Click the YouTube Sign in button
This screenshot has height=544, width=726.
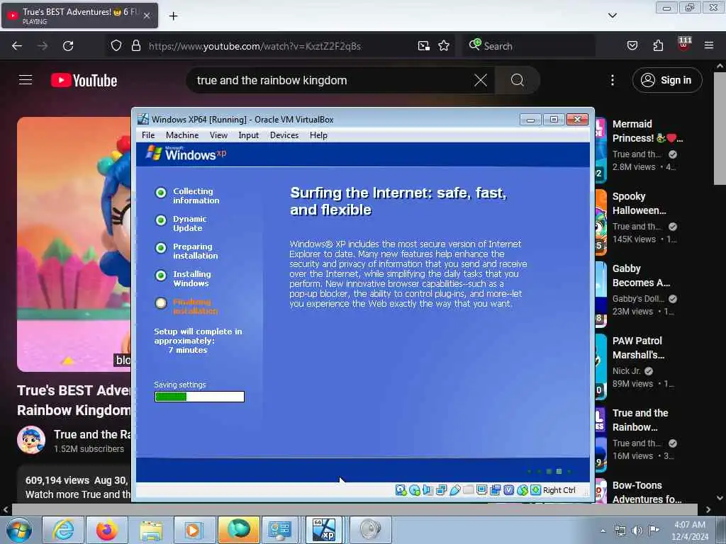[666, 80]
